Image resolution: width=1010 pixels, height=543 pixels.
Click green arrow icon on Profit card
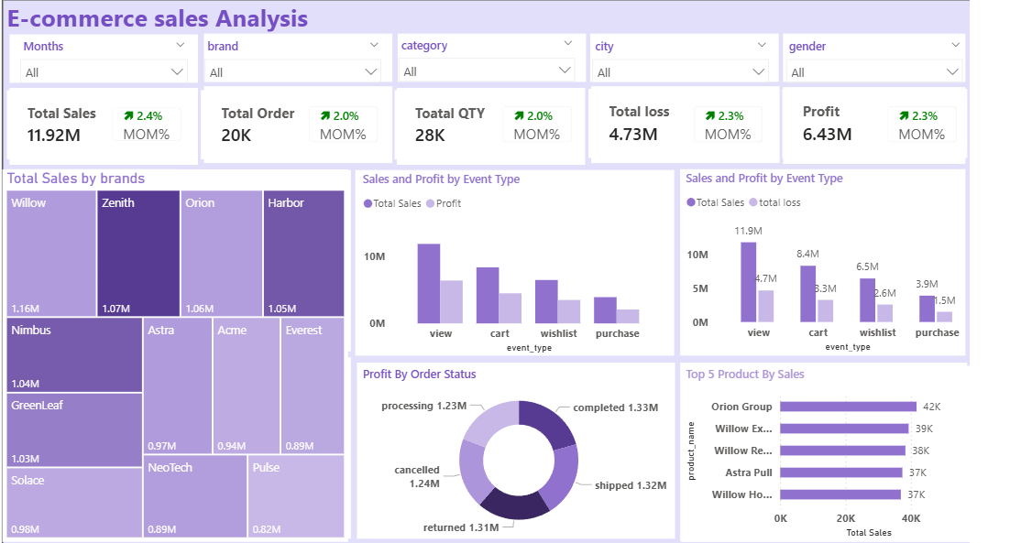[905, 116]
